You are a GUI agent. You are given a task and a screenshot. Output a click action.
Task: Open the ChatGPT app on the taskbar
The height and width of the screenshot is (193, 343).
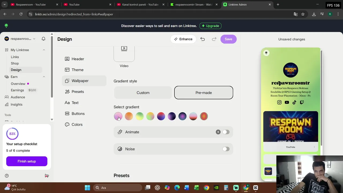click(157, 188)
